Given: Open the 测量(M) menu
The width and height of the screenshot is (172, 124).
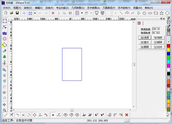Looking at the screenshot, I should click(138, 8).
